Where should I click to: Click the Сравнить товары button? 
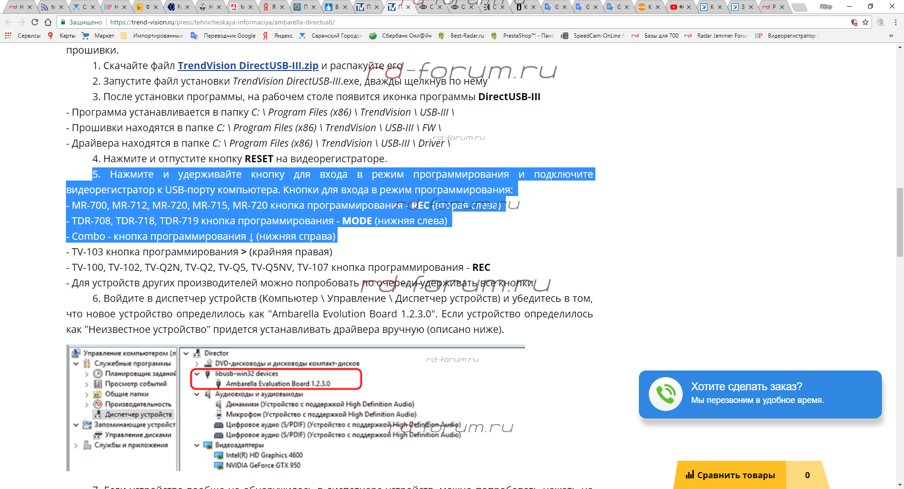730,475
